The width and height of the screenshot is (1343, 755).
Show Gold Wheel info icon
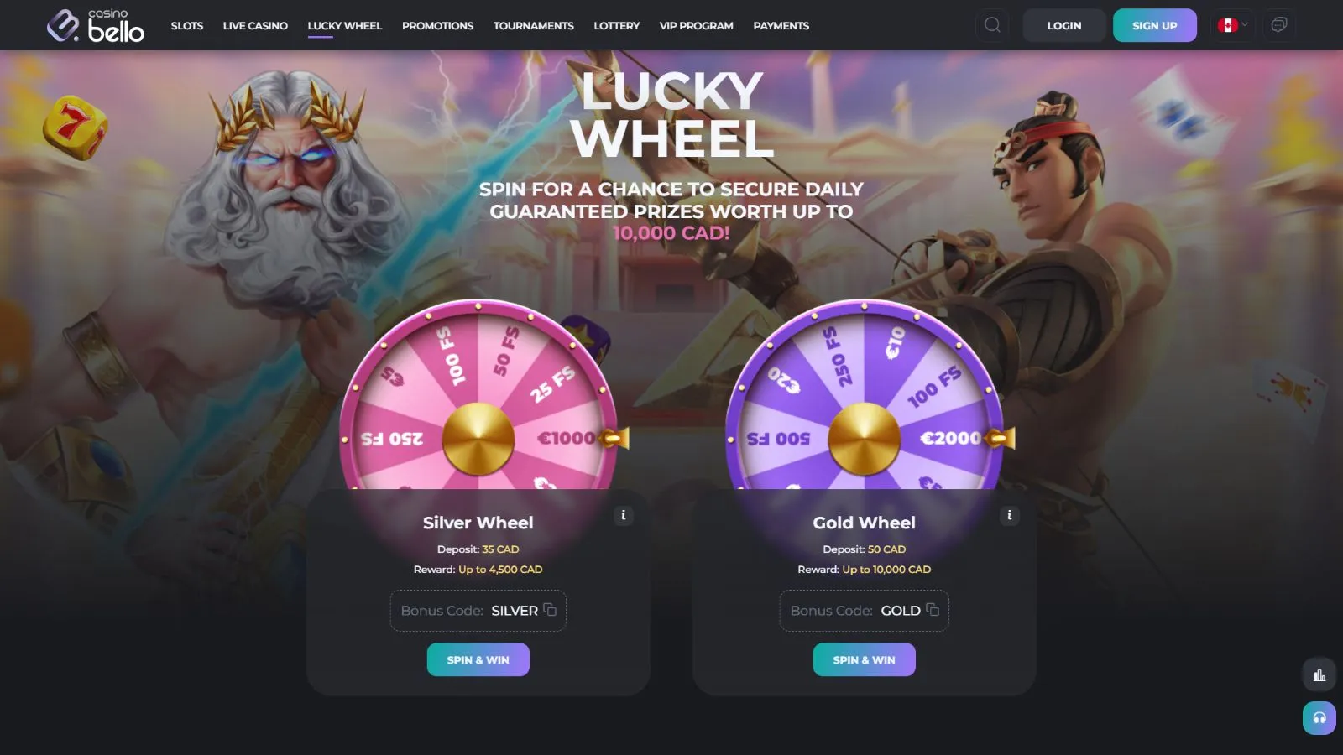pos(1009,515)
